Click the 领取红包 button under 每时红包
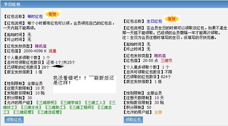This screenshot has height=126, width=228. point(14,120)
